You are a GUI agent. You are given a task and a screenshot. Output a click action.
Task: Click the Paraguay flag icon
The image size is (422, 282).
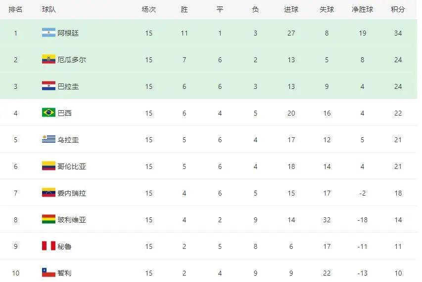pos(48,86)
